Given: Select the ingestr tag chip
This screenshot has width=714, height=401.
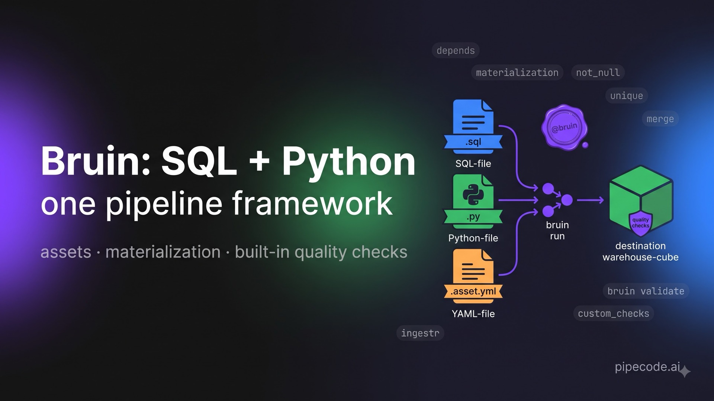Looking at the screenshot, I should [x=420, y=333].
